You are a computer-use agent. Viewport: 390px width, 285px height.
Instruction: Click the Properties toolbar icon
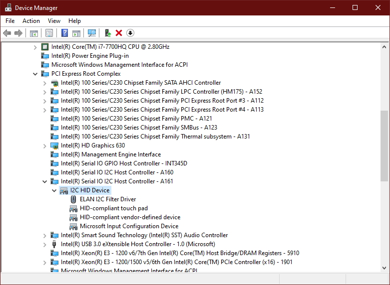49,33
